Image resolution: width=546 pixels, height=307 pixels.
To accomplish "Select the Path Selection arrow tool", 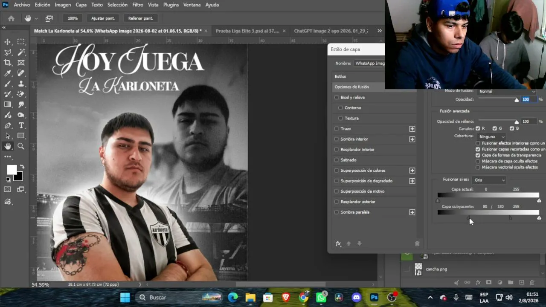I will coord(8,136).
